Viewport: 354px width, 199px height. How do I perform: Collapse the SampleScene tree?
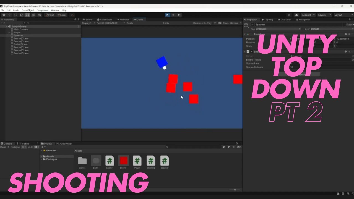point(7,27)
